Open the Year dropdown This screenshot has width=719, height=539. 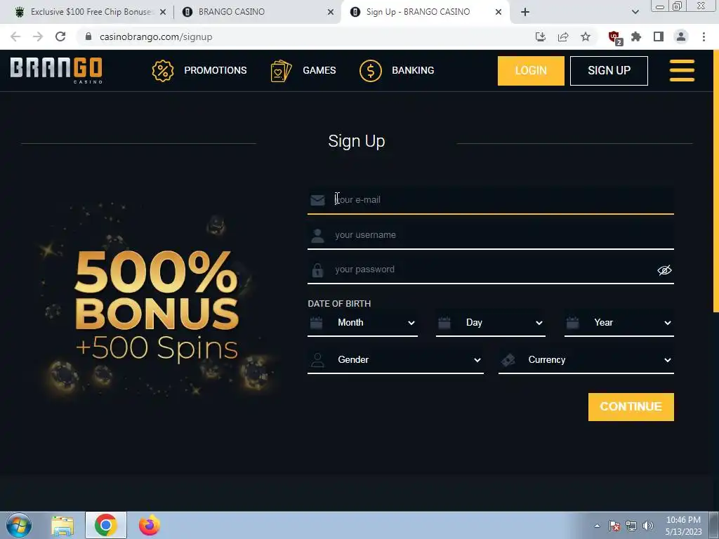[619, 323]
